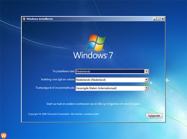
Task: Open the 'Indeling voor tijd en valuta' dropdown arrow
Action: point(146,80)
